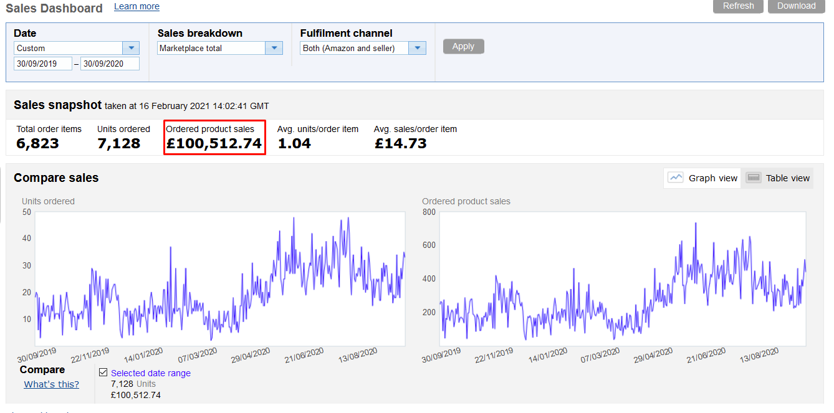Click the blue arrow on Date selector
This screenshot has height=413, width=834.
(x=131, y=48)
